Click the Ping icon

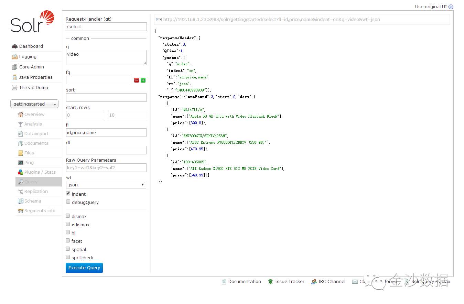pyautogui.click(x=21, y=163)
